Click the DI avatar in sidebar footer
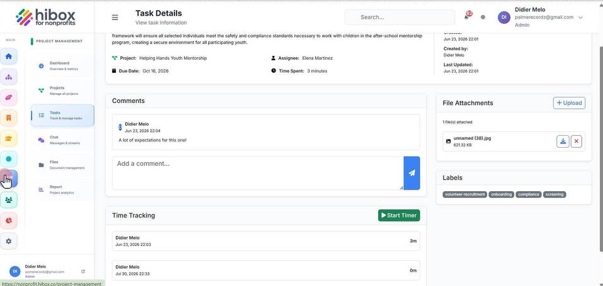This screenshot has width=603, height=286. [15, 271]
